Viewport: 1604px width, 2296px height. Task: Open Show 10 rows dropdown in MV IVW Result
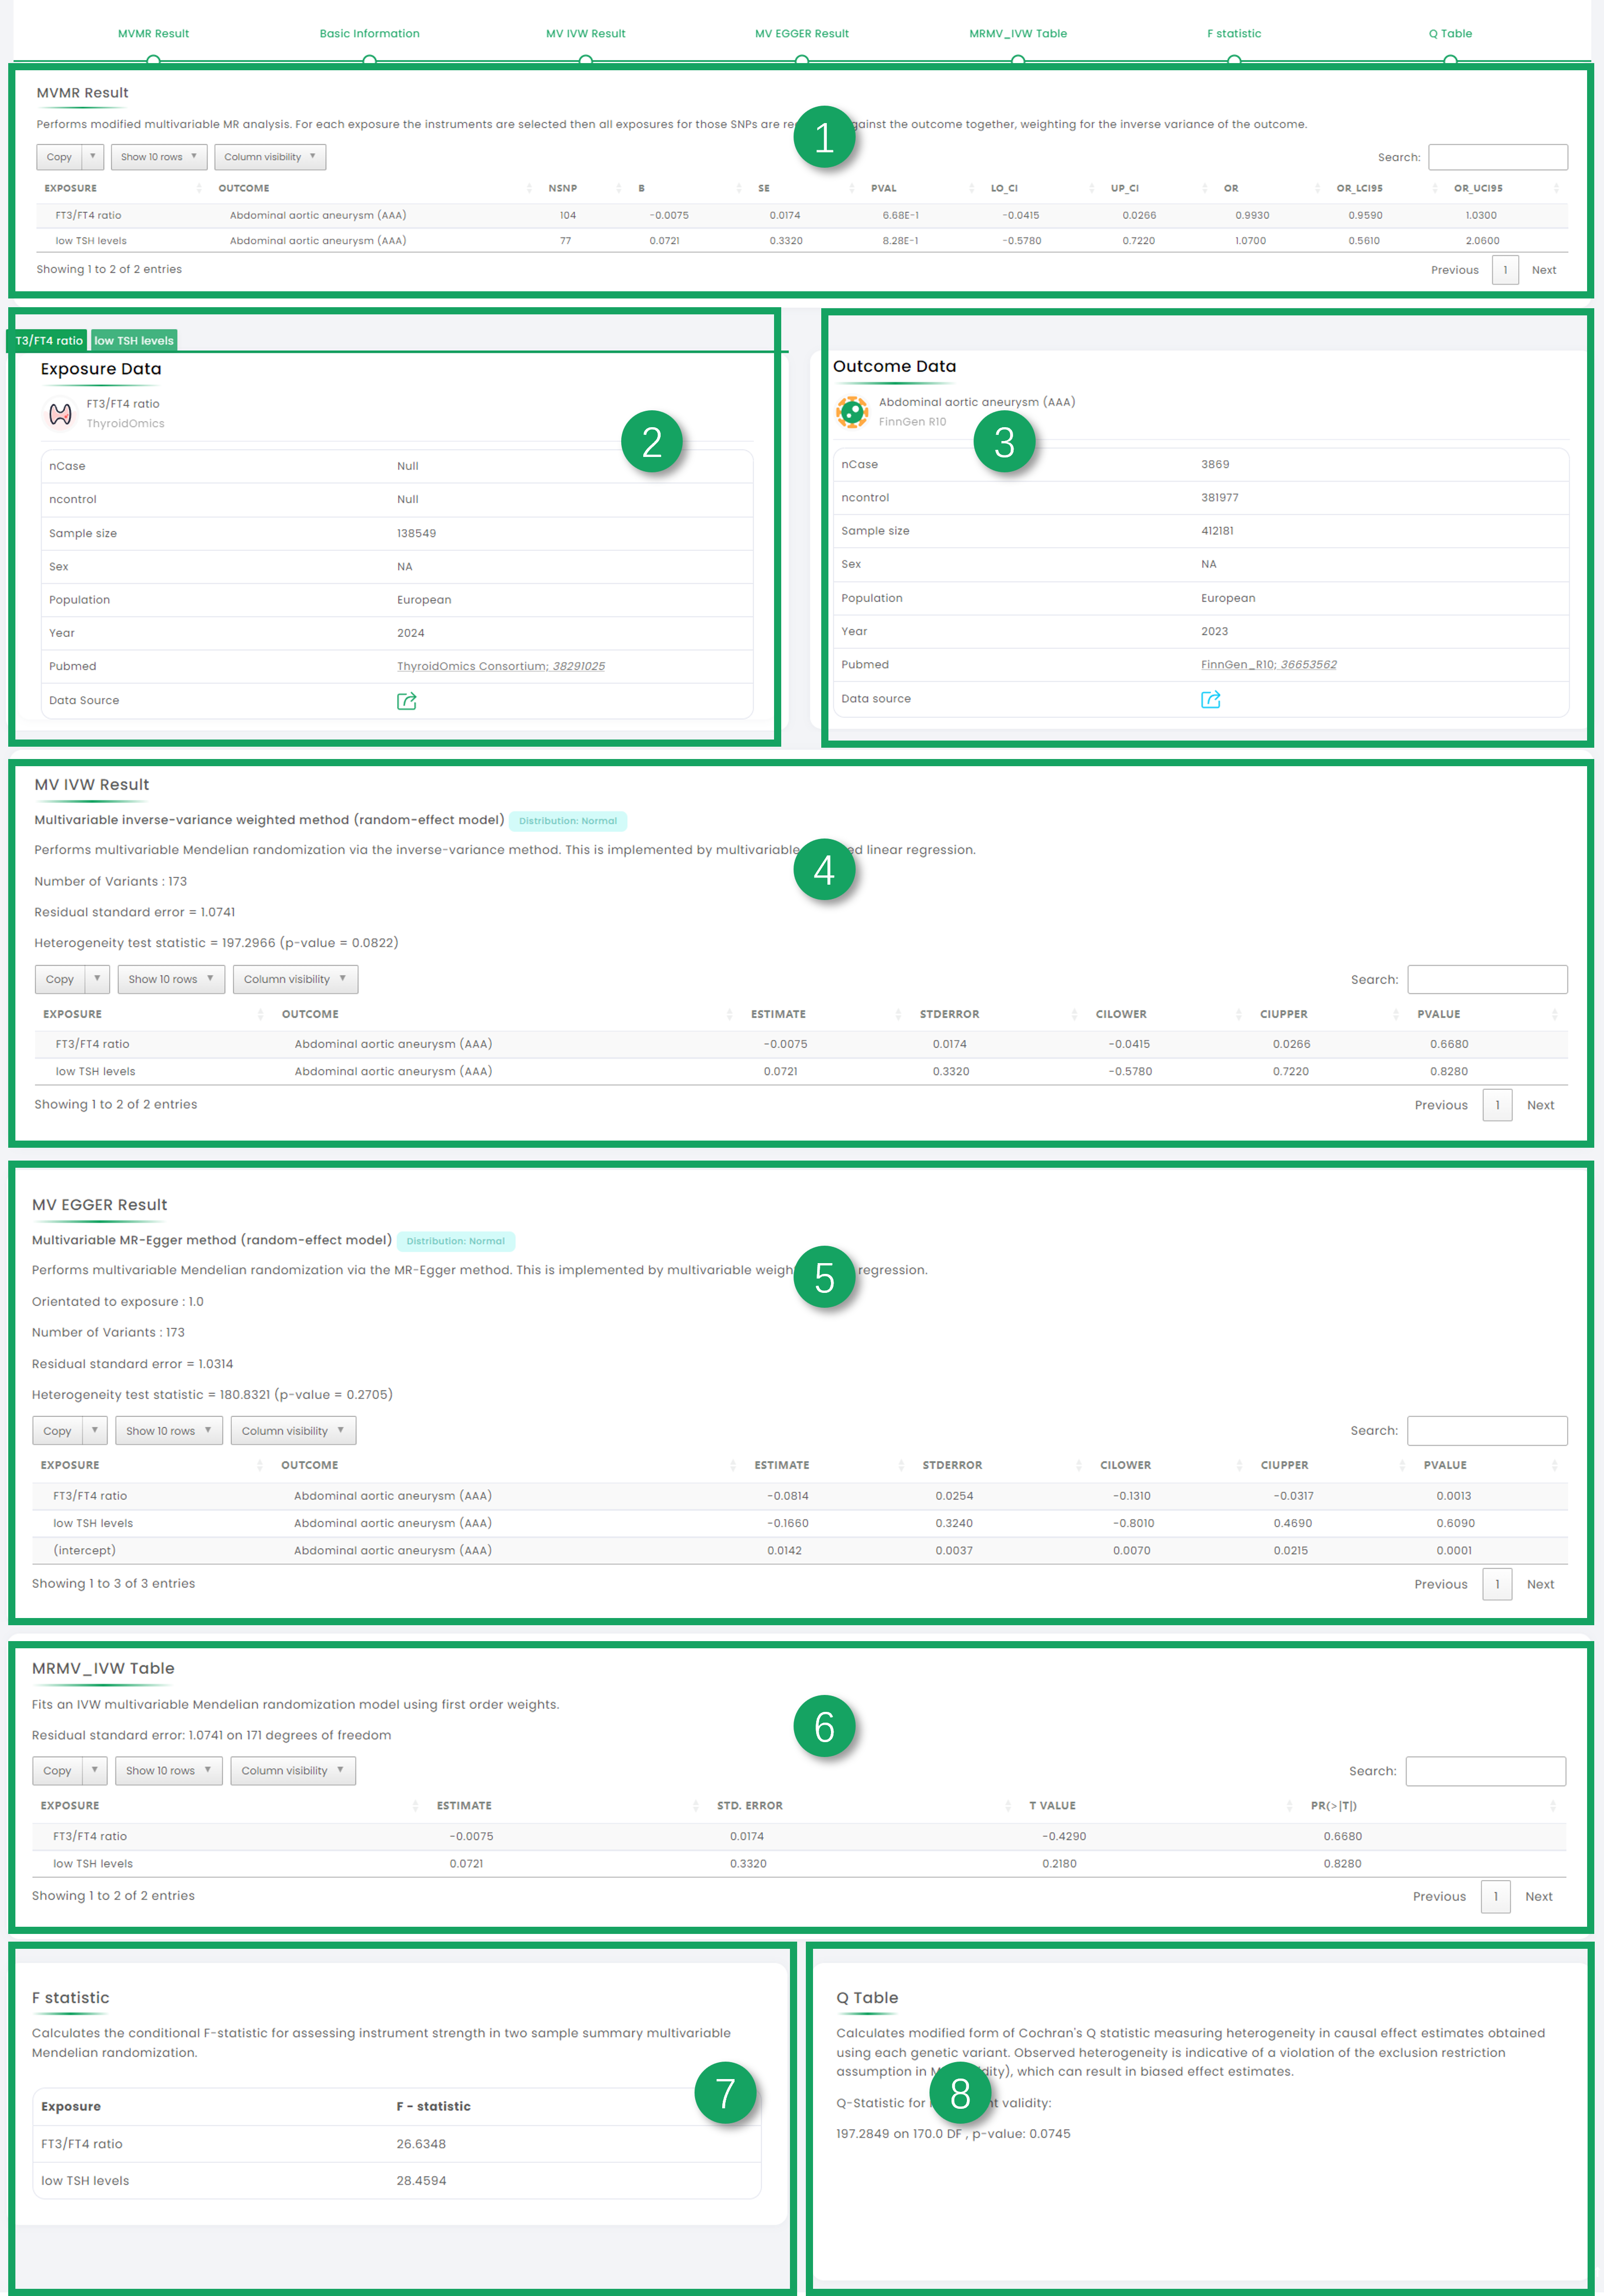tap(171, 979)
